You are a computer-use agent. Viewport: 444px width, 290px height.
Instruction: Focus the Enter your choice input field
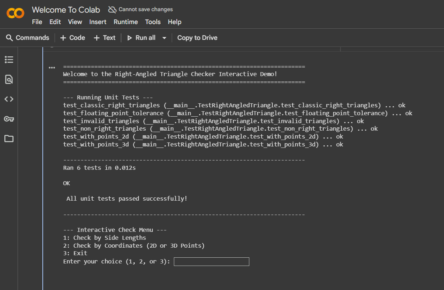click(x=211, y=262)
